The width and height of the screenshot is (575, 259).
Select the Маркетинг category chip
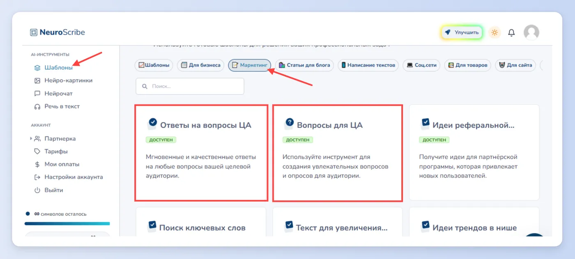pyautogui.click(x=249, y=65)
